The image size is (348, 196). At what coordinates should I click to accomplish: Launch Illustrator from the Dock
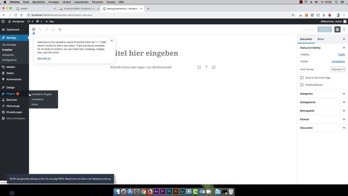[x=176, y=191]
